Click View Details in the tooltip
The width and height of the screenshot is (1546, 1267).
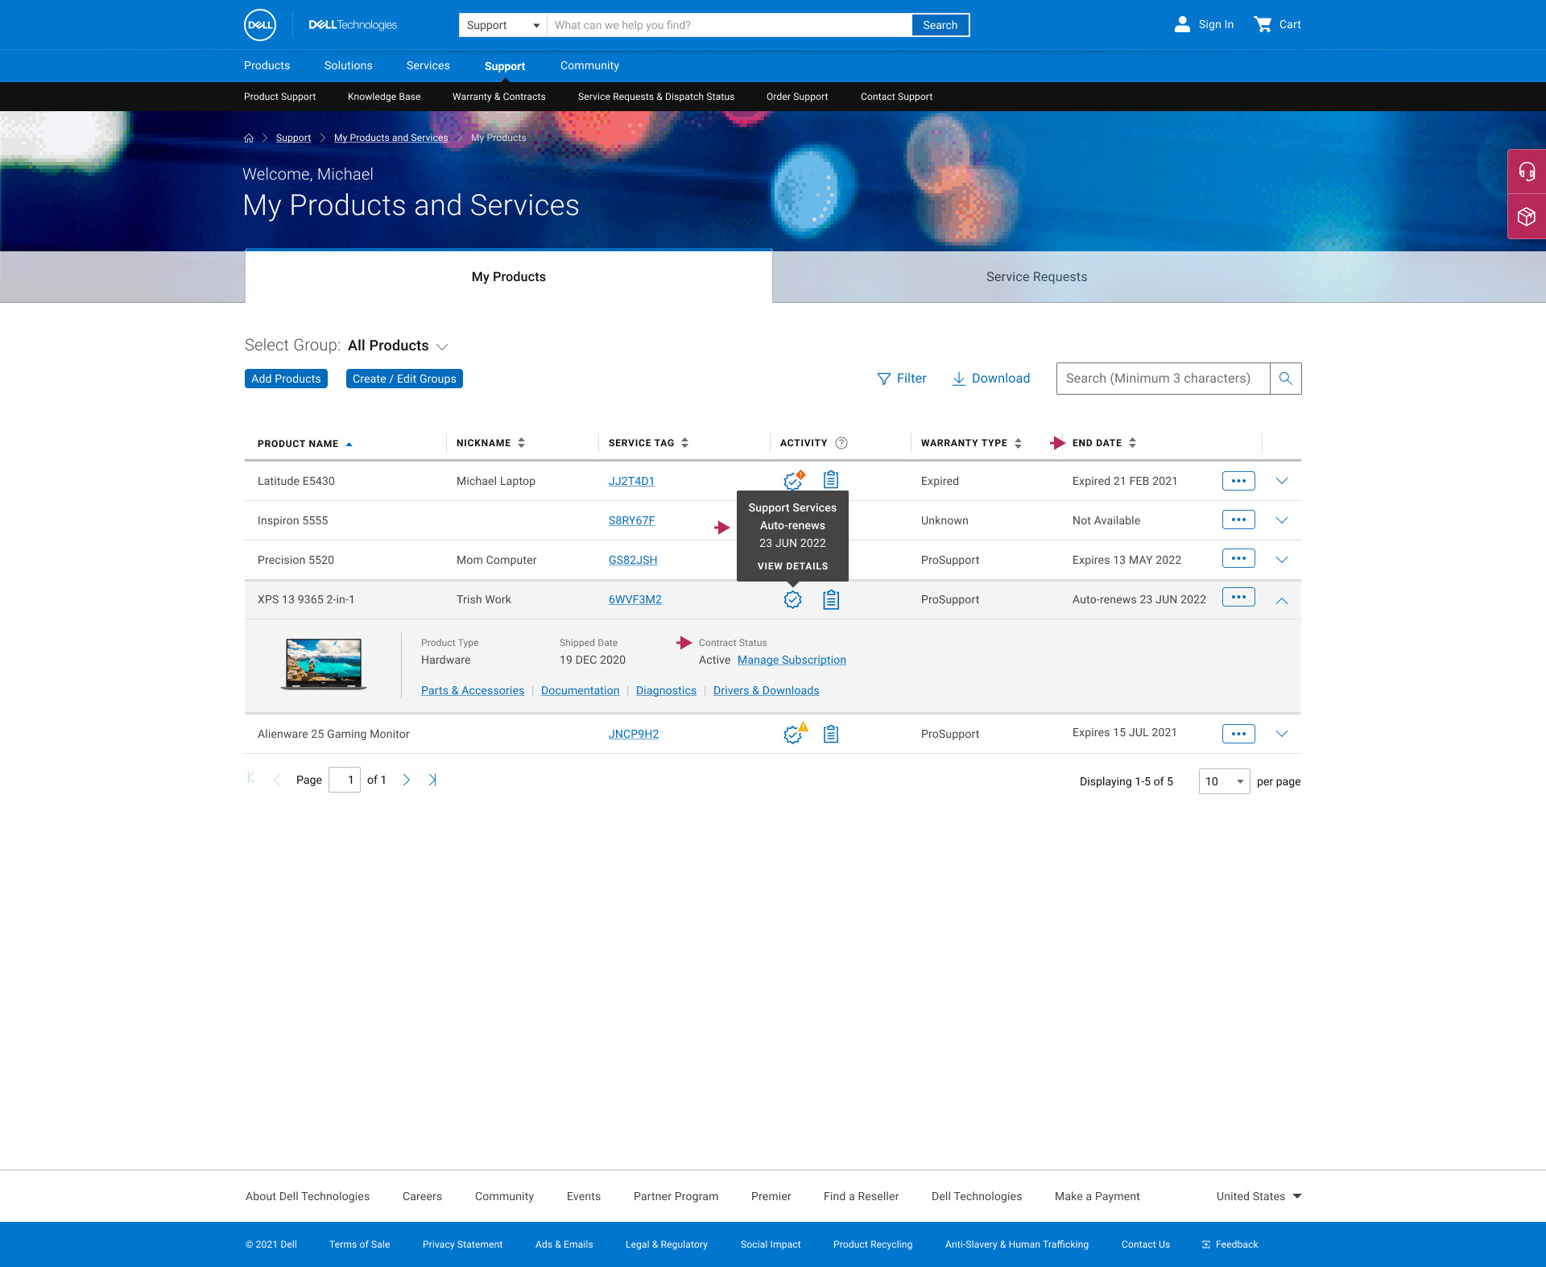[792, 566]
